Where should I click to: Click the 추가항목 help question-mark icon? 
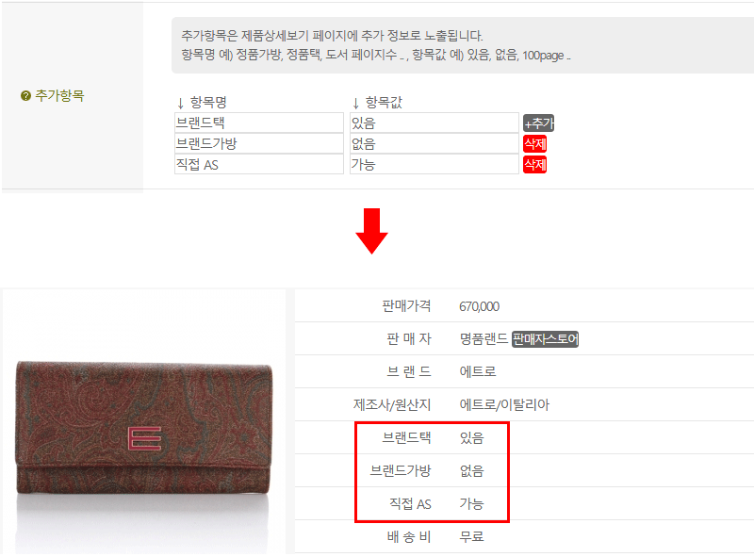point(25,96)
